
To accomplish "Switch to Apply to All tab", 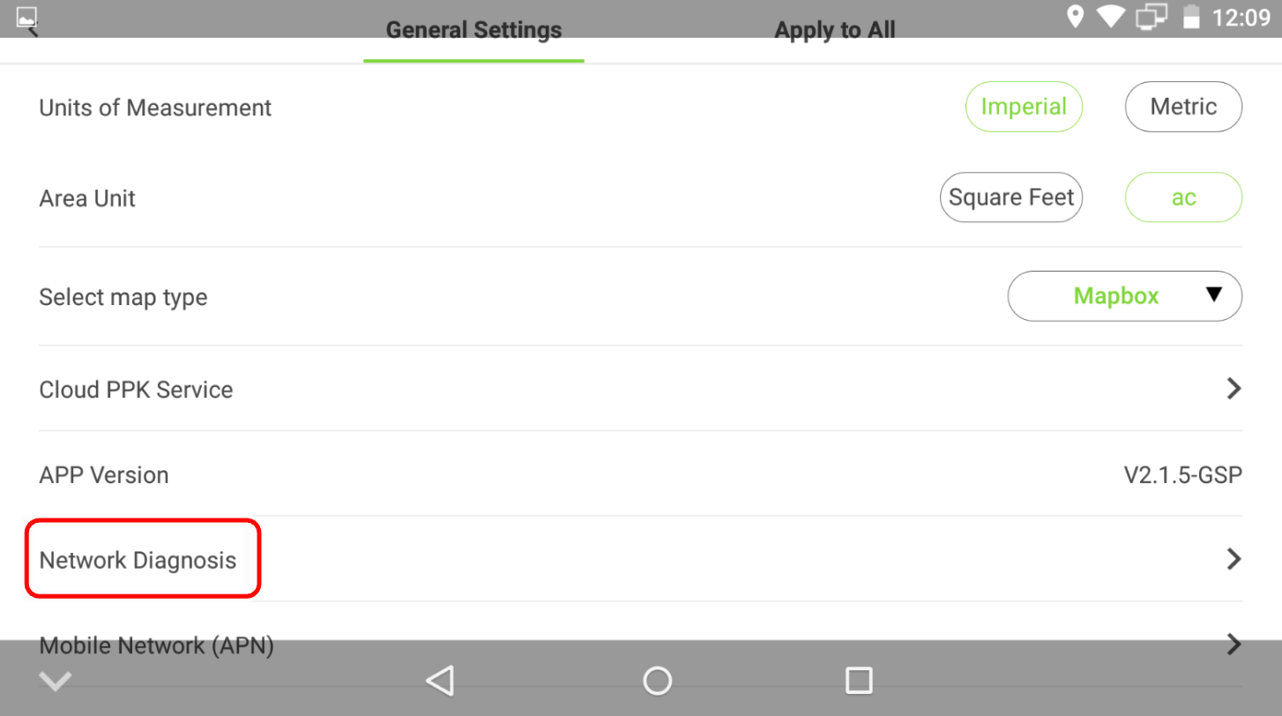I will pyautogui.click(x=834, y=30).
